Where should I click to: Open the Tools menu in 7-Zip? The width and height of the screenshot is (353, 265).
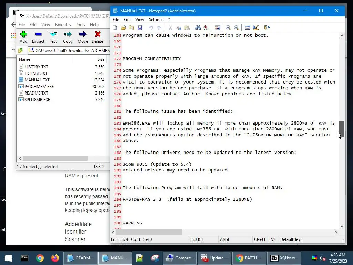(x=80, y=25)
